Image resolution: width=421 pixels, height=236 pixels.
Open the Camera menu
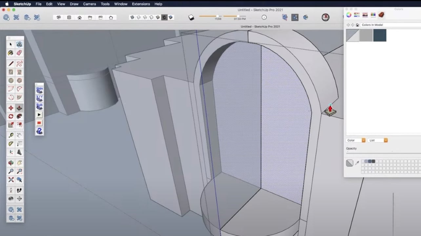pos(89,4)
